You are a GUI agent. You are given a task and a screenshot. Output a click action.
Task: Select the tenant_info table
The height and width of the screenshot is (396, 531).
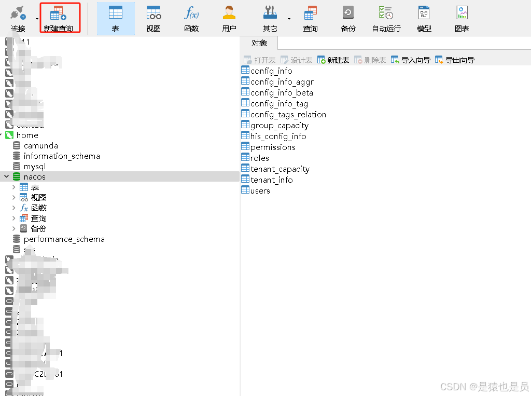(x=272, y=180)
